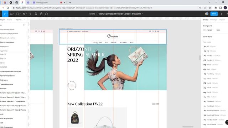Close the Loom browser tab
Image resolution: width=228 pixels, height=128 pixels.
pyautogui.click(x=64, y=2)
